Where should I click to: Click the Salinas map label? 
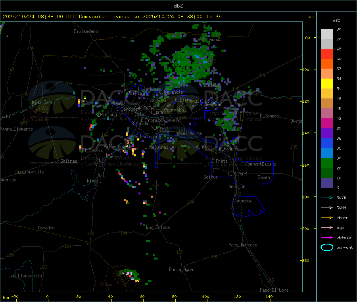69,161
